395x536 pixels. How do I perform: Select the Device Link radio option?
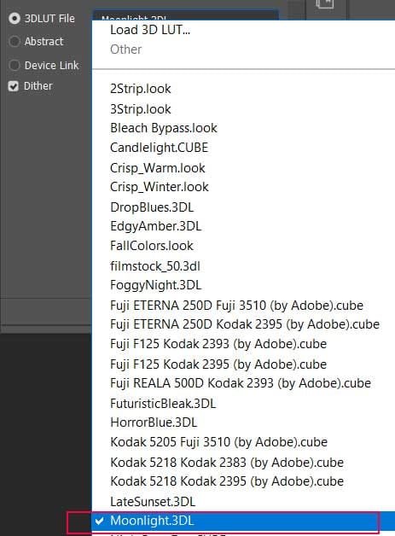click(x=15, y=65)
